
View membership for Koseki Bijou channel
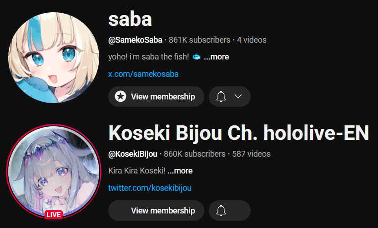click(156, 211)
